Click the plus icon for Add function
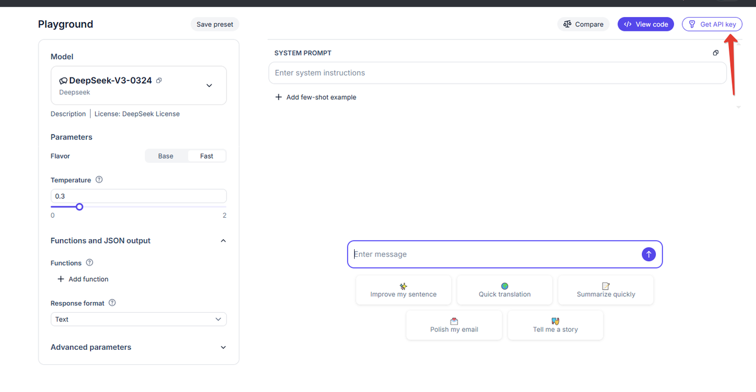 61,279
